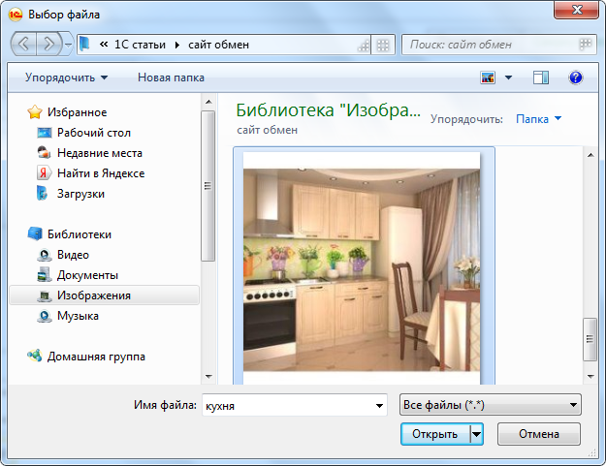Select Найти в Яндексе shortcut
Image resolution: width=606 pixels, height=466 pixels.
(100, 173)
